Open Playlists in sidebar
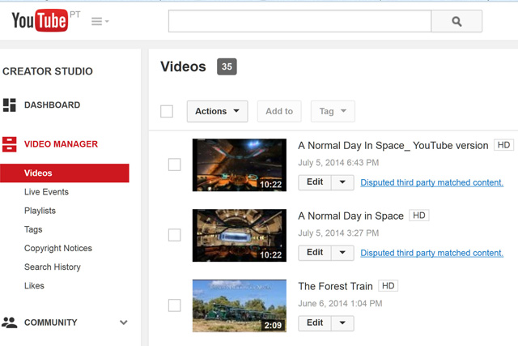The height and width of the screenshot is (346, 518). click(40, 211)
